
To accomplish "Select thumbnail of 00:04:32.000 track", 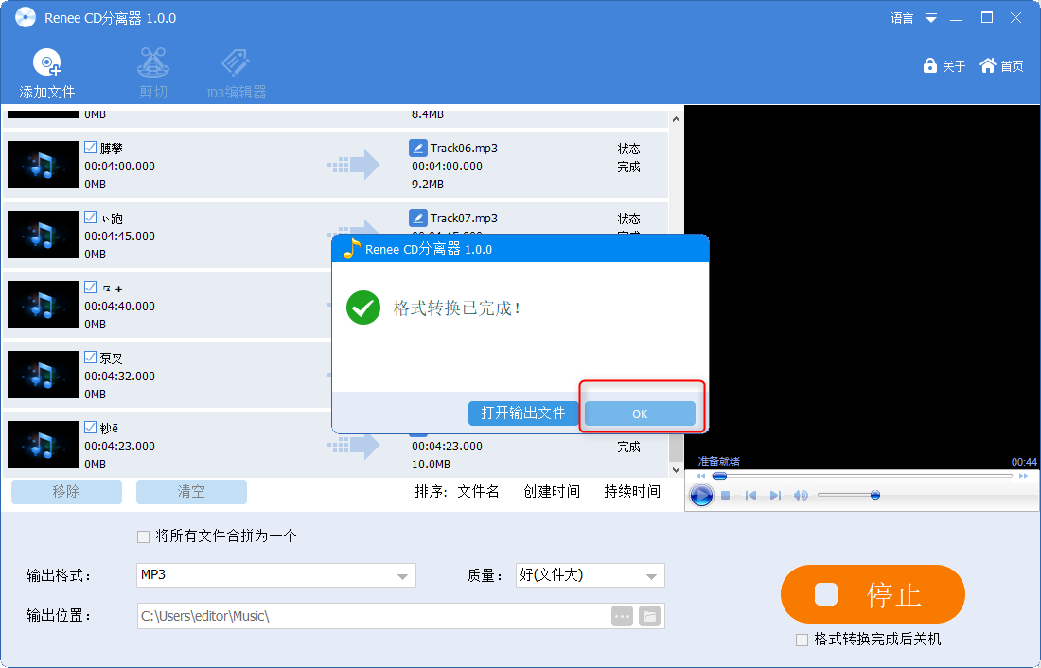I will (x=44, y=376).
